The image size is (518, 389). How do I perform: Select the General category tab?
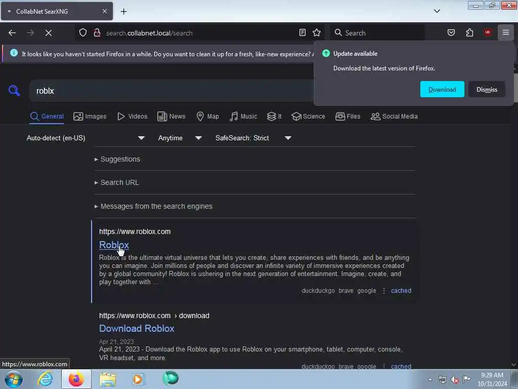[47, 116]
